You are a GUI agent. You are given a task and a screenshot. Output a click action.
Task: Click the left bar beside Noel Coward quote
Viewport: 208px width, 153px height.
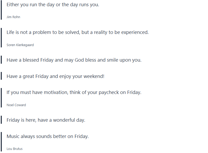coord(1,98)
